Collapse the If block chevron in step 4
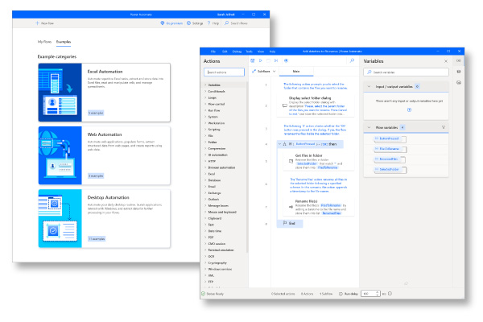The image size is (483, 322). pyautogui.click(x=279, y=144)
